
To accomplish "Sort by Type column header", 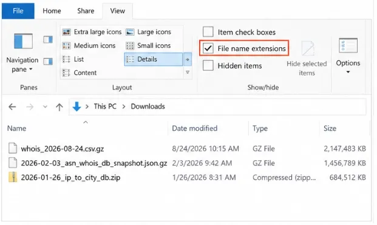I will 260,128.
